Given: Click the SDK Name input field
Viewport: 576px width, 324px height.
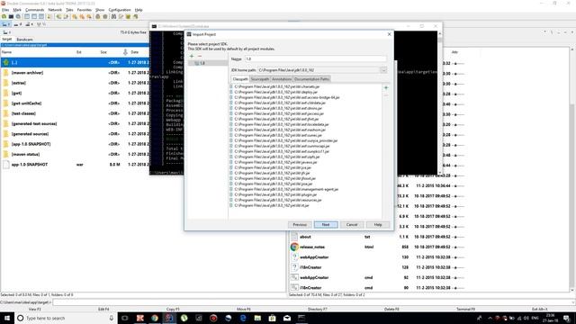Looking at the screenshot, I should click(x=316, y=58).
